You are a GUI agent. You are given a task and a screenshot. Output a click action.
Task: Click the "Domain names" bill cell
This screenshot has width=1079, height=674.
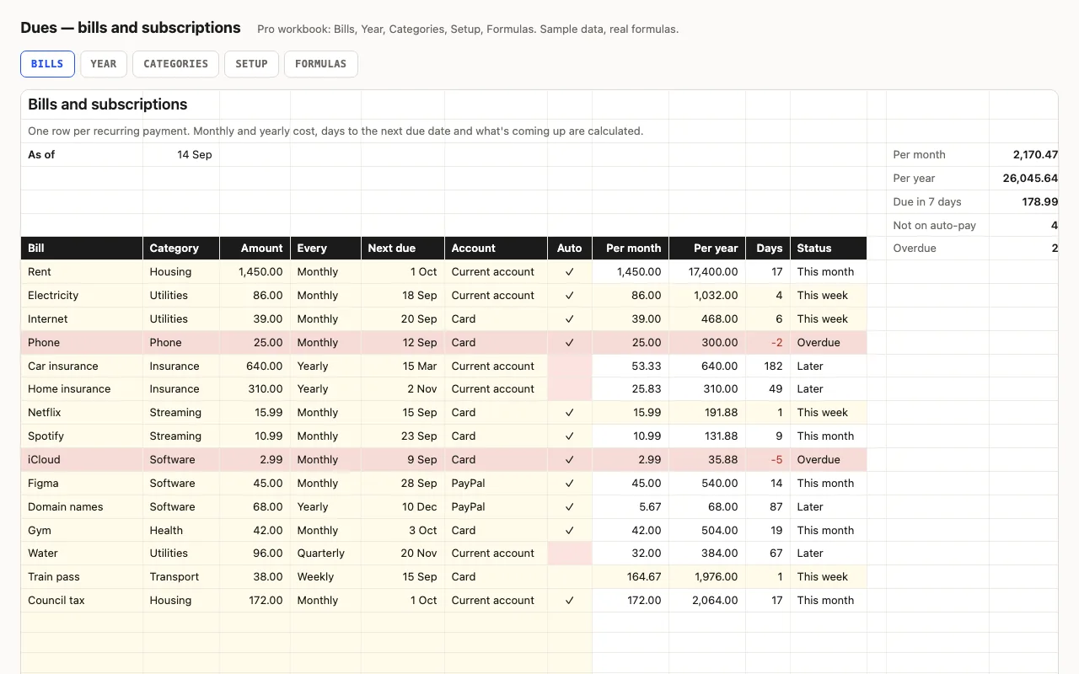[82, 507]
